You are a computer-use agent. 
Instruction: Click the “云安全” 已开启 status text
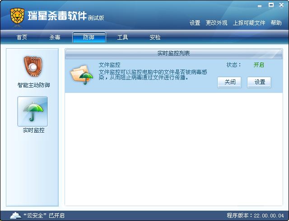click(44, 215)
